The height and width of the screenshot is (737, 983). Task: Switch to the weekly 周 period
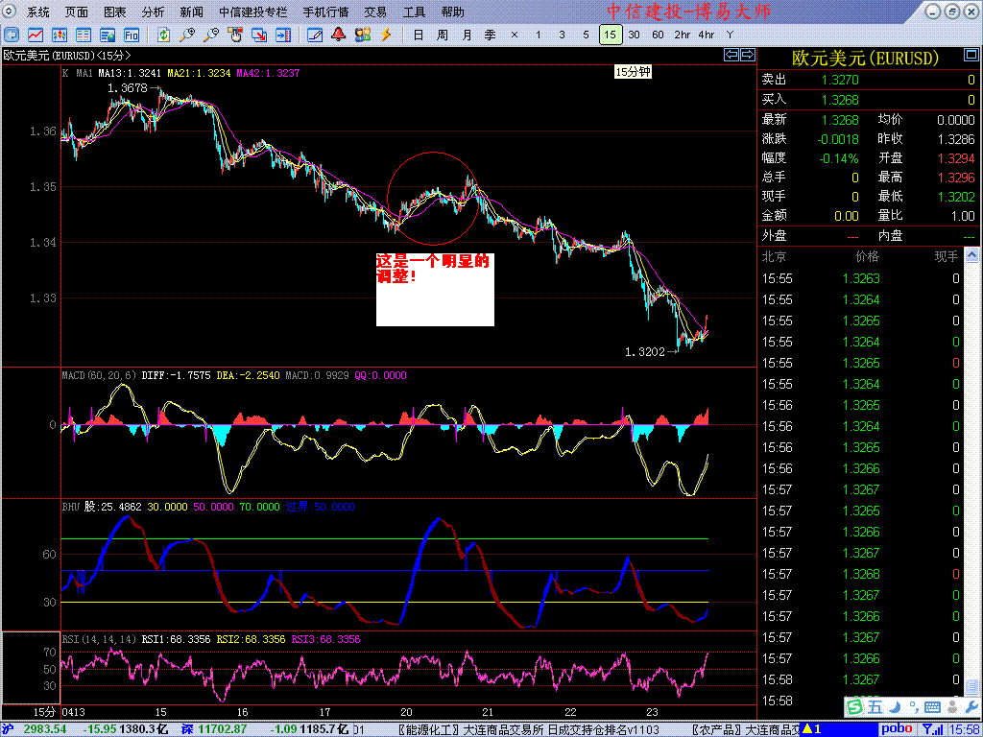[x=442, y=36]
